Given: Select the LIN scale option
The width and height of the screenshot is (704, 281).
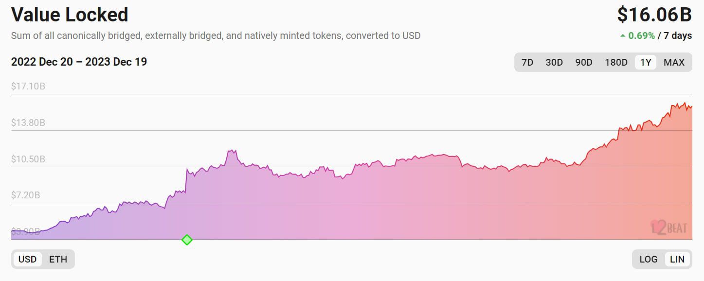Looking at the screenshot, I should 676,259.
